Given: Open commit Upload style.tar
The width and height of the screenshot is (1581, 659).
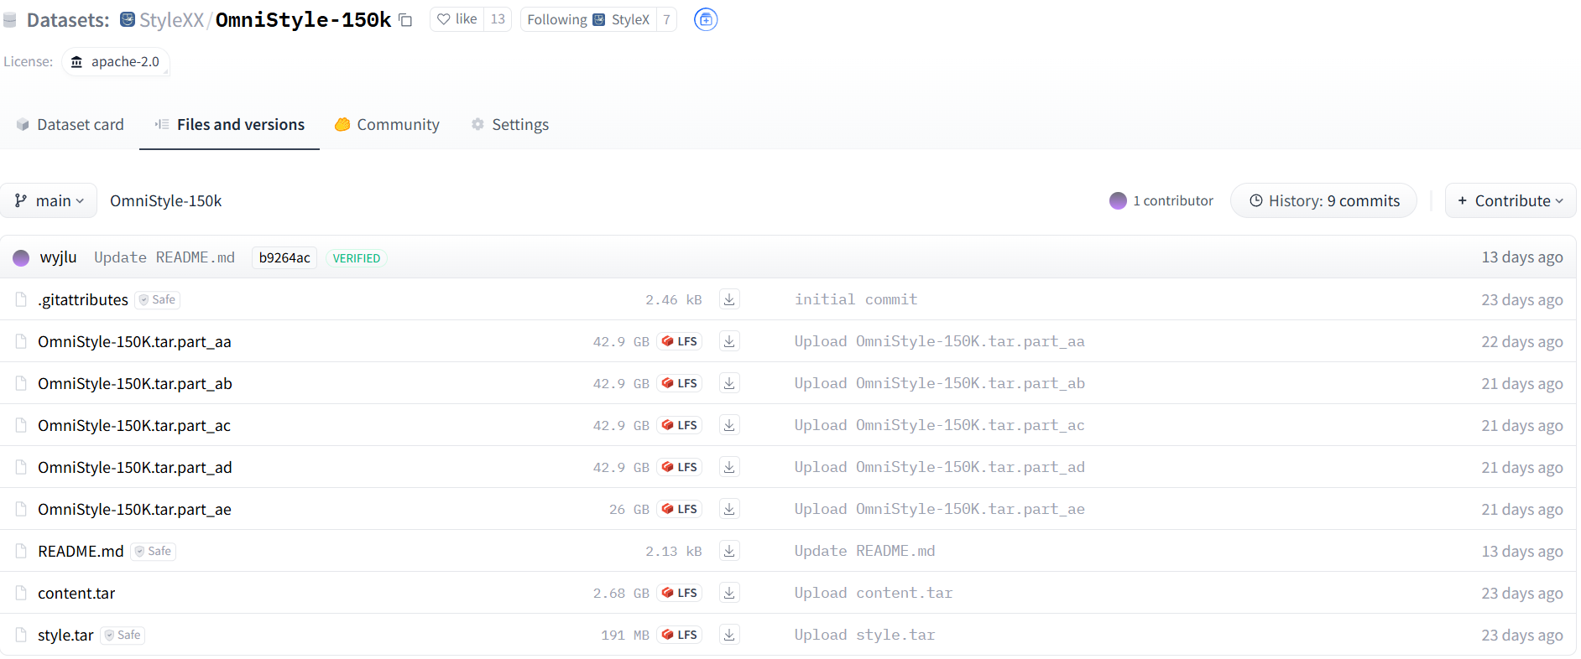Looking at the screenshot, I should pyautogui.click(x=864, y=635).
